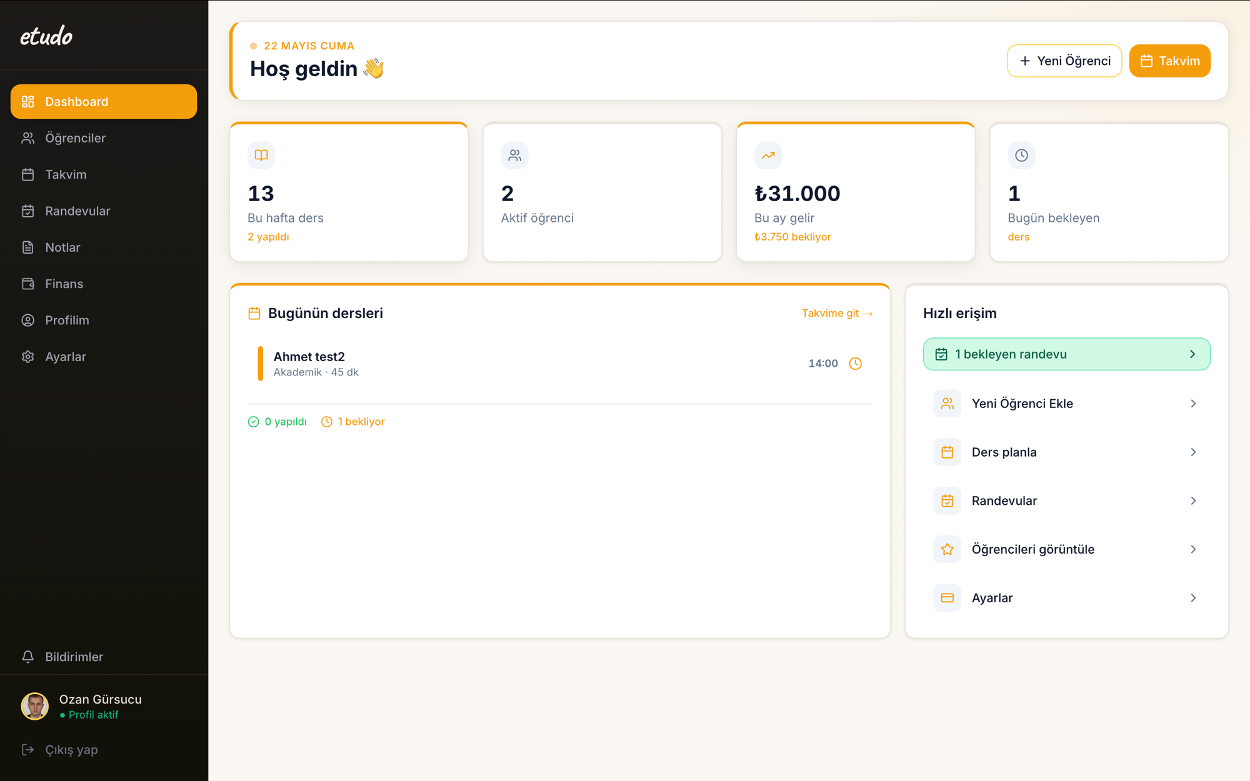Click the Finans wallet icon in sidebar
Screen dimensions: 1250x781
click(x=28, y=284)
